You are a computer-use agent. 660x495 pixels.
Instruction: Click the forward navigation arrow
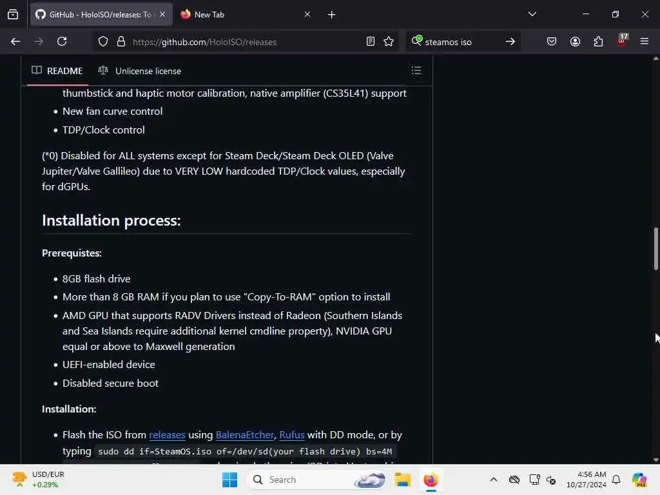pyautogui.click(x=39, y=42)
